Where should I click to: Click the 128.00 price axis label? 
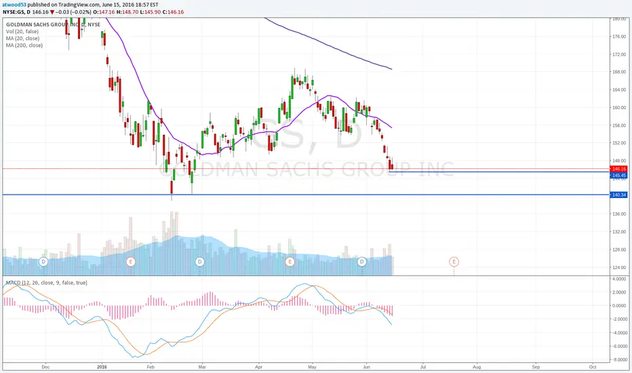tap(620, 250)
